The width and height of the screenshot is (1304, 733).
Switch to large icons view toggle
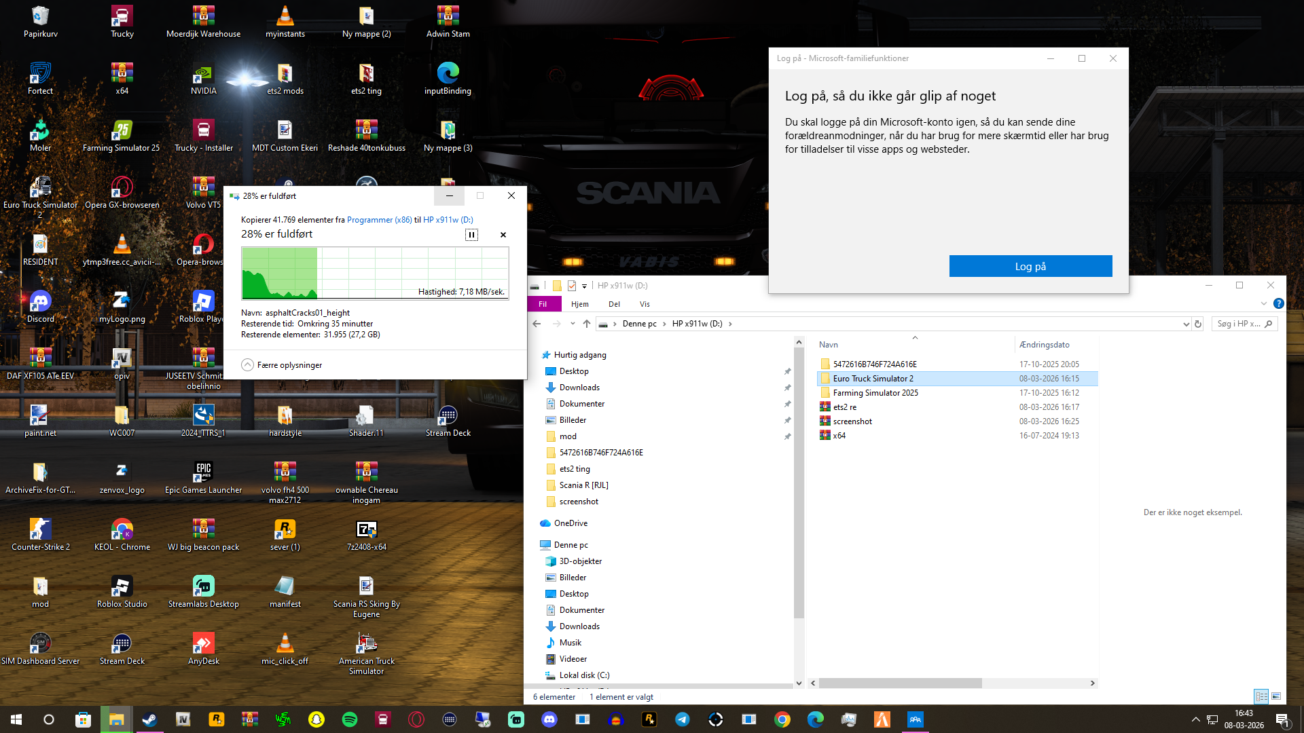coord(1276,696)
